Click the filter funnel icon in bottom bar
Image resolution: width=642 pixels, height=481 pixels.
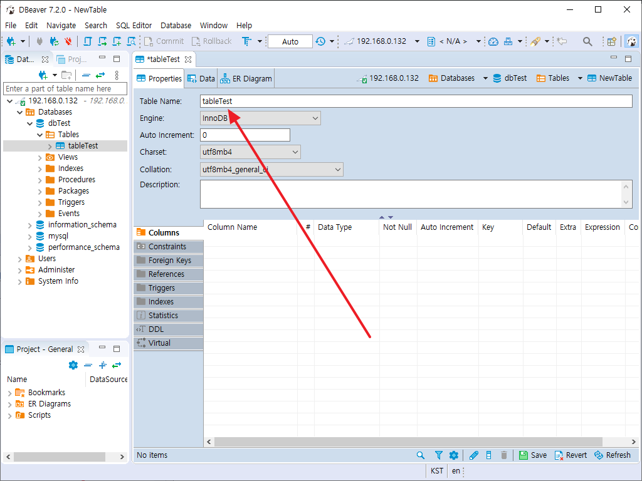pyautogui.click(x=438, y=455)
